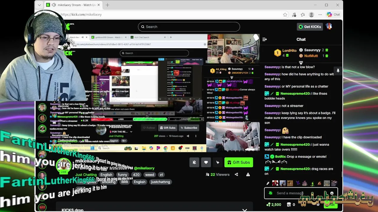Open a new browser tab
378x212 pixels.
107,5
